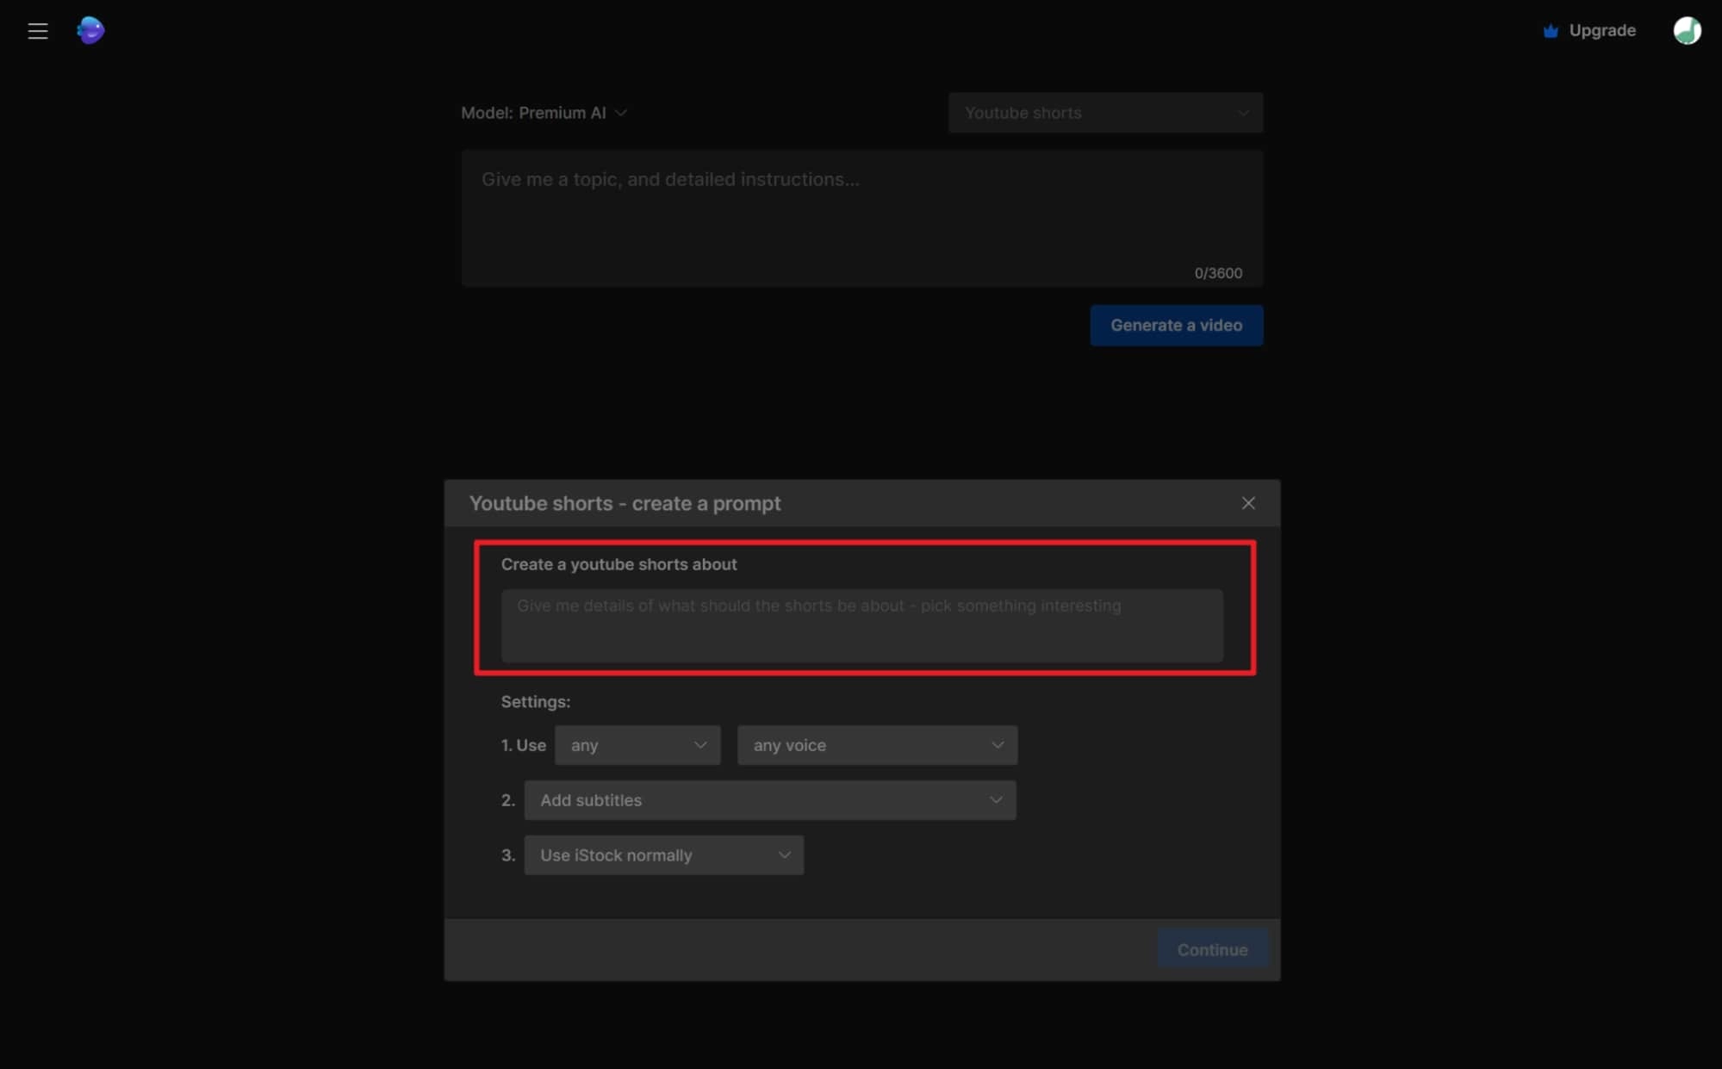The image size is (1722, 1069).
Task: Click the user profile avatar icon
Action: [1687, 29]
